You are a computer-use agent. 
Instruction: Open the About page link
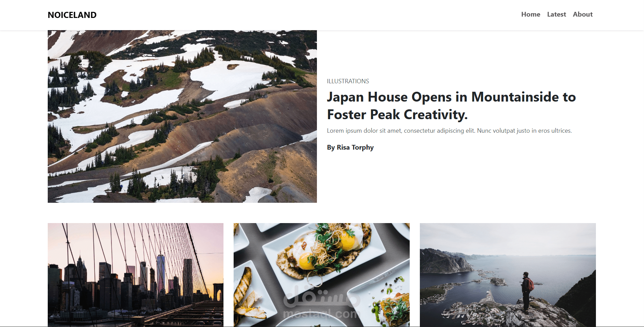pyautogui.click(x=583, y=14)
